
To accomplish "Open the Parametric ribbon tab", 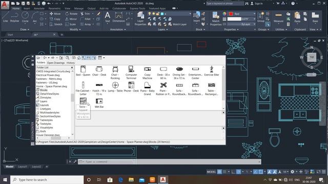I will tap(54, 9).
